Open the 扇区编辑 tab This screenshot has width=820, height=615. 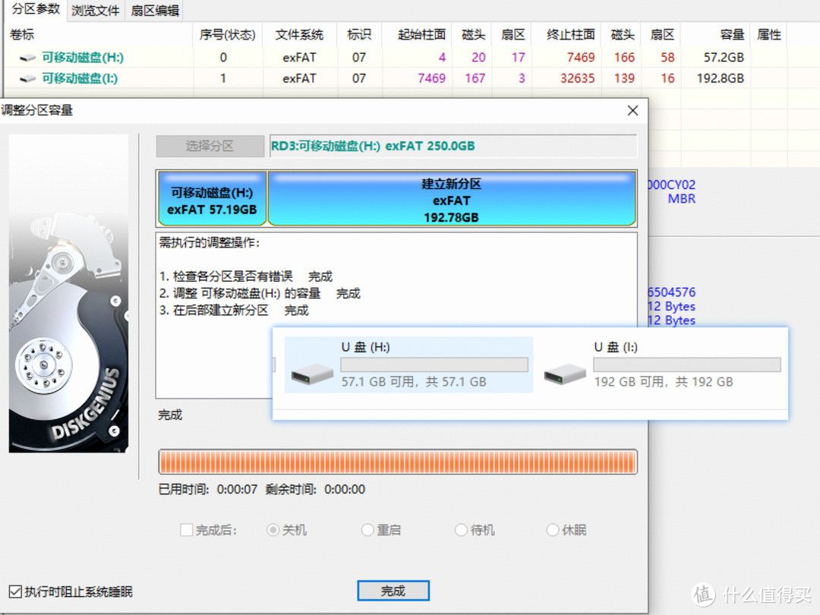pos(155,11)
